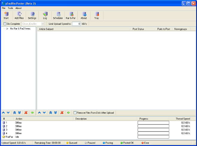197x146 pixels.
Task: Click the green right arrow icon
Action: [x=68, y=113]
